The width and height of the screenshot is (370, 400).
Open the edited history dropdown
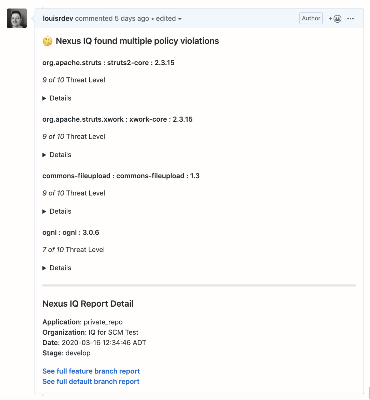pos(169,19)
